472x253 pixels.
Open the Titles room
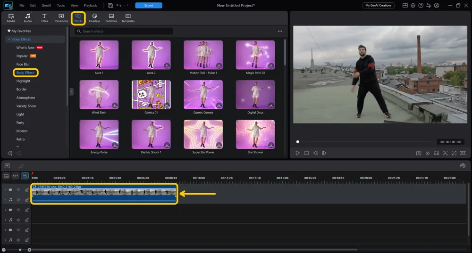[x=44, y=18]
